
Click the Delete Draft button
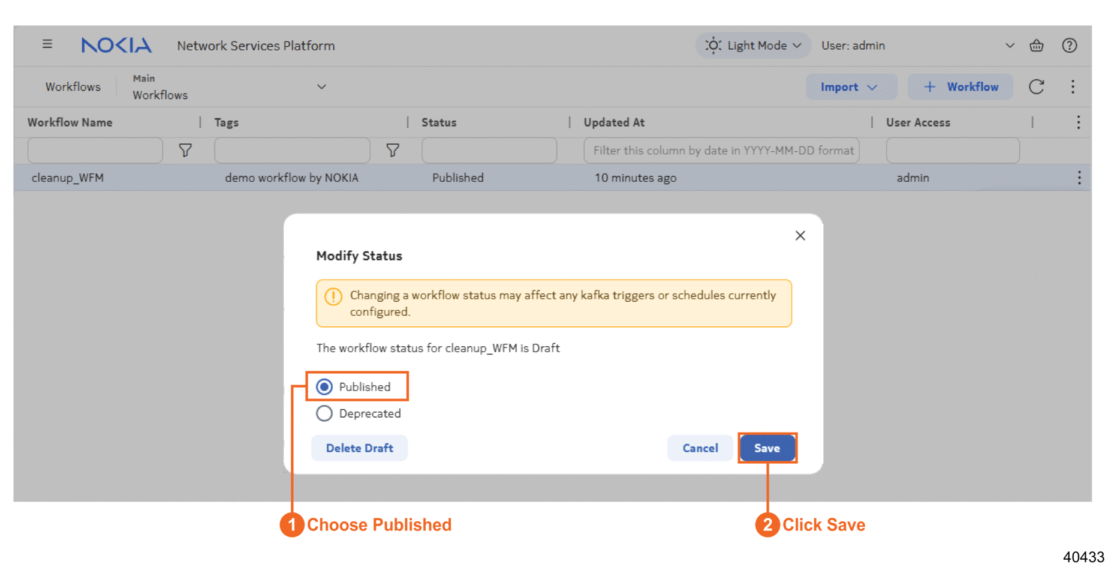point(359,448)
